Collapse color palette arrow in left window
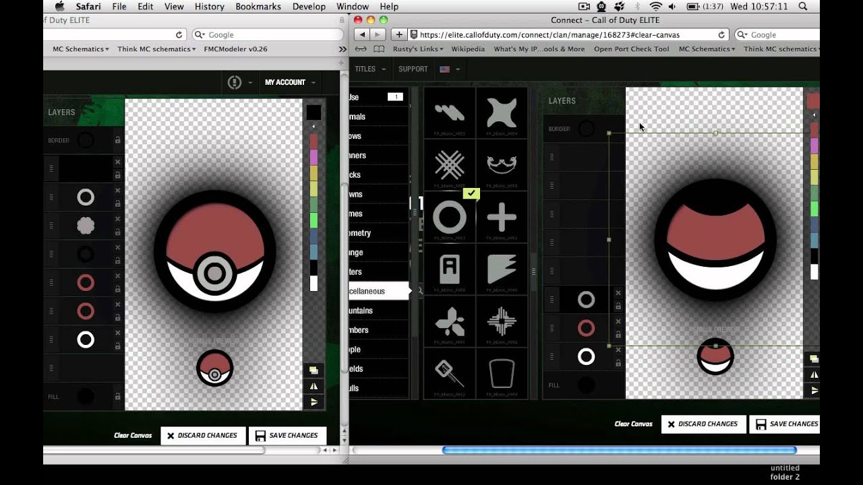863x485 pixels. [314, 126]
